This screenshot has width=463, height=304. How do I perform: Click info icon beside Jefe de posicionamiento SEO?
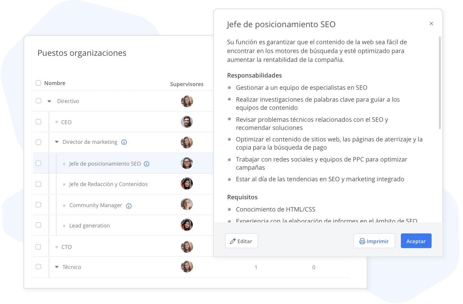(147, 164)
